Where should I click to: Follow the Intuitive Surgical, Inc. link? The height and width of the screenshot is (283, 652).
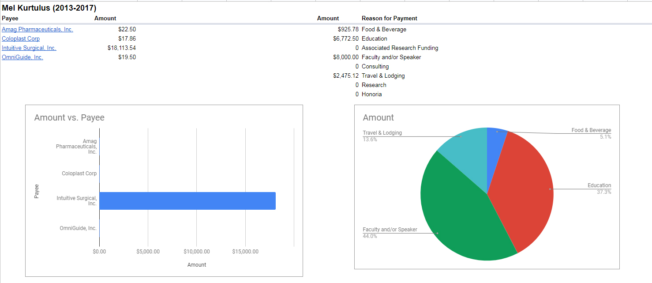point(29,48)
